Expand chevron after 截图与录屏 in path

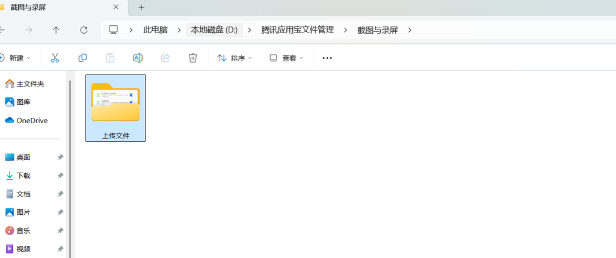tap(410, 30)
